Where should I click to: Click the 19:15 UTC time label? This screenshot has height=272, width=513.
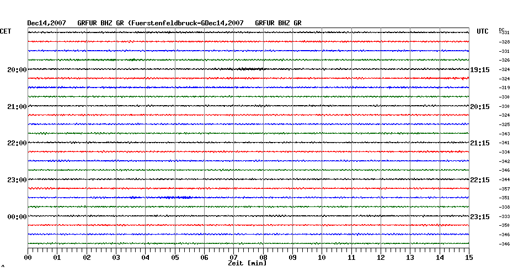coord(480,69)
